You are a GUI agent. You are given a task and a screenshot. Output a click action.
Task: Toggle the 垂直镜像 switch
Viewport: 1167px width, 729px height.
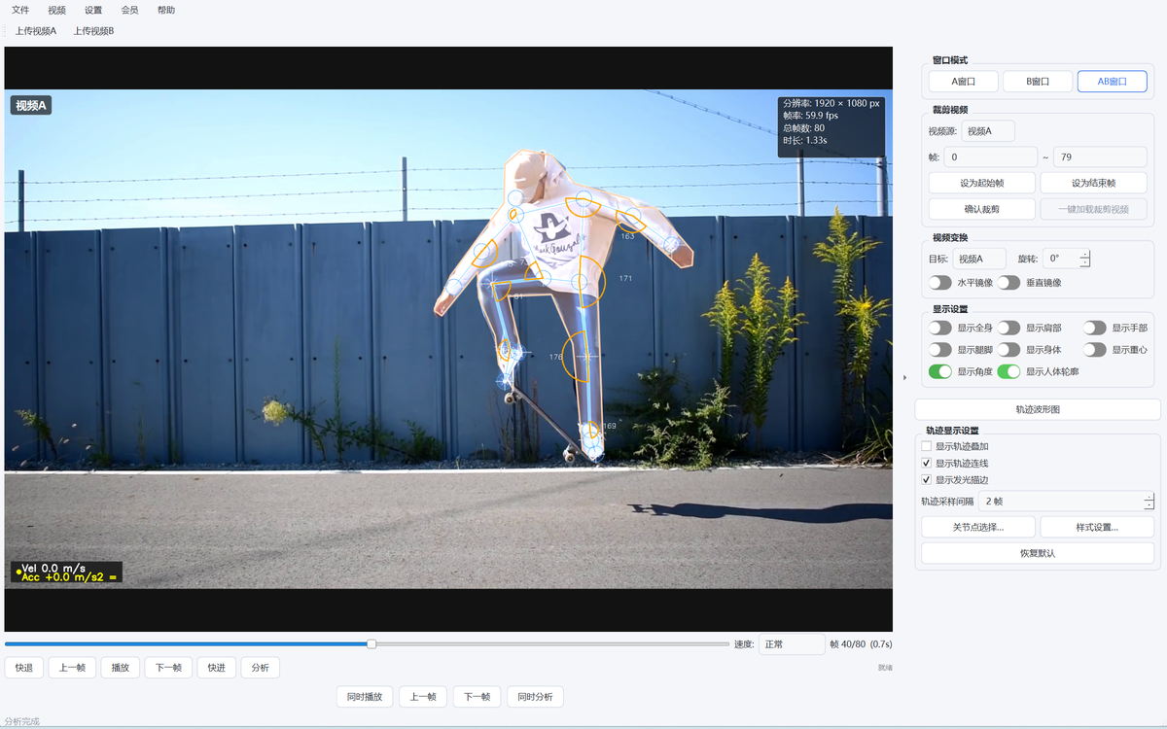1008,283
